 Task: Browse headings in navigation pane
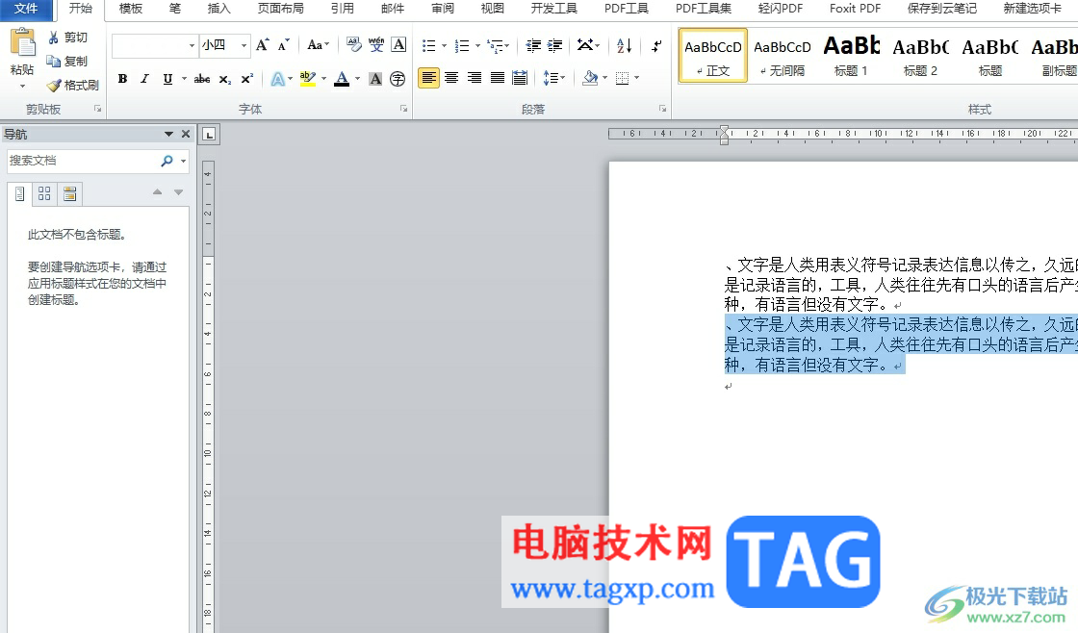pyautogui.click(x=20, y=193)
